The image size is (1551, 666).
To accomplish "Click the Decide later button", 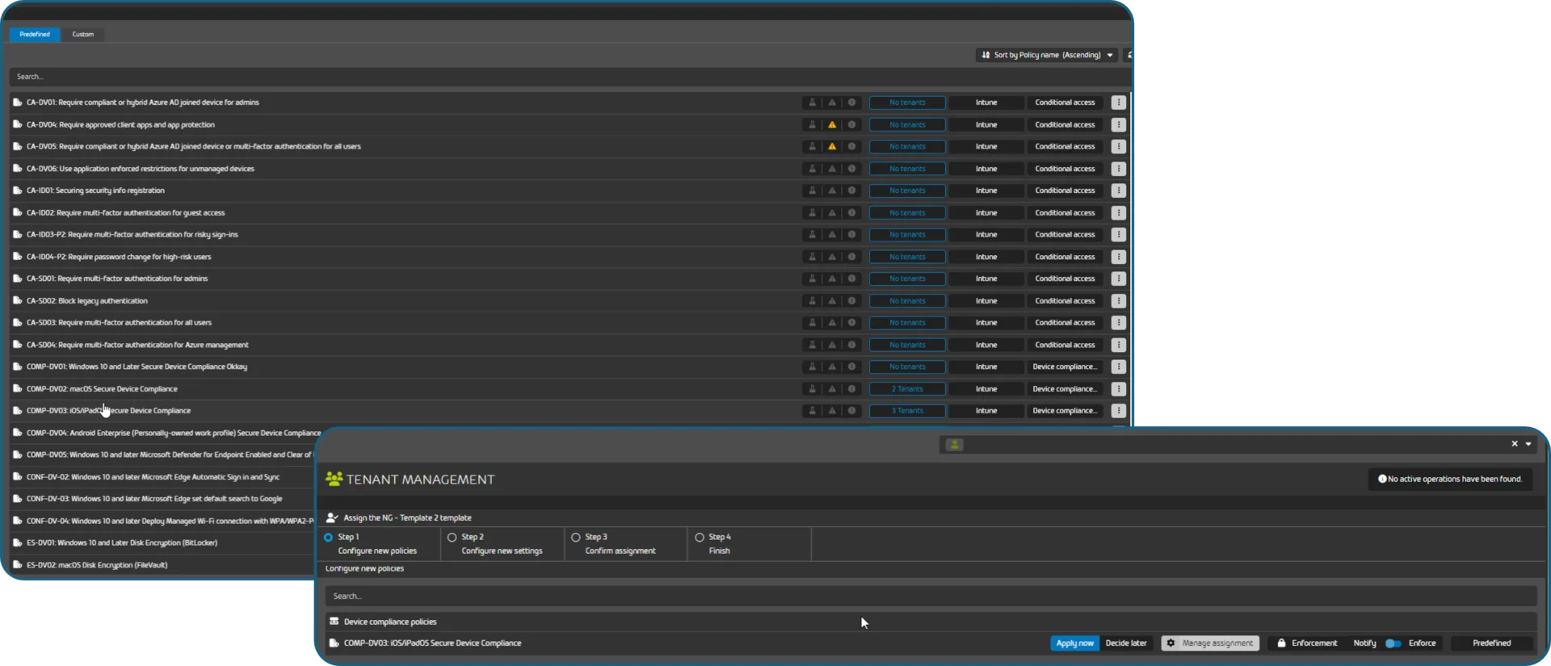I will click(x=1126, y=643).
